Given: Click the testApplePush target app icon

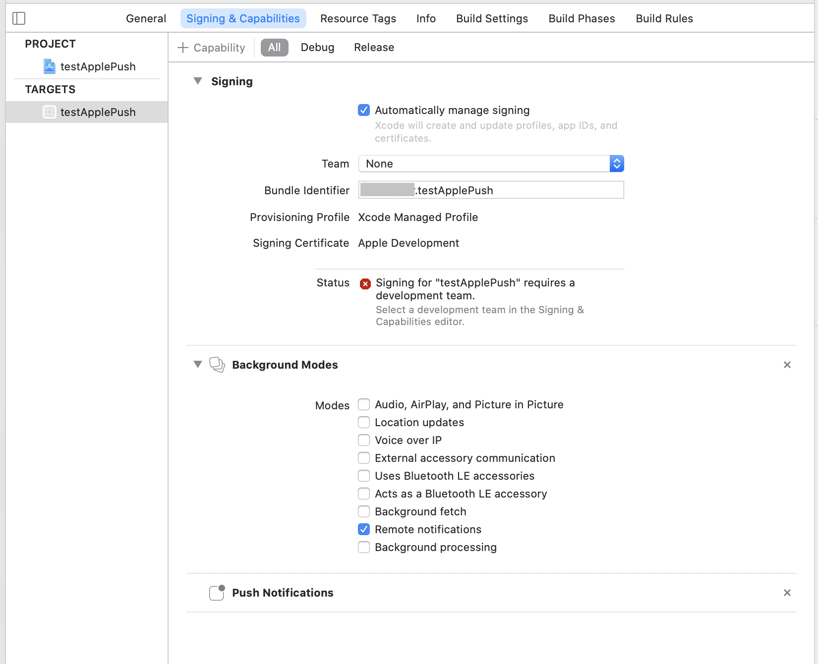Looking at the screenshot, I should point(50,112).
